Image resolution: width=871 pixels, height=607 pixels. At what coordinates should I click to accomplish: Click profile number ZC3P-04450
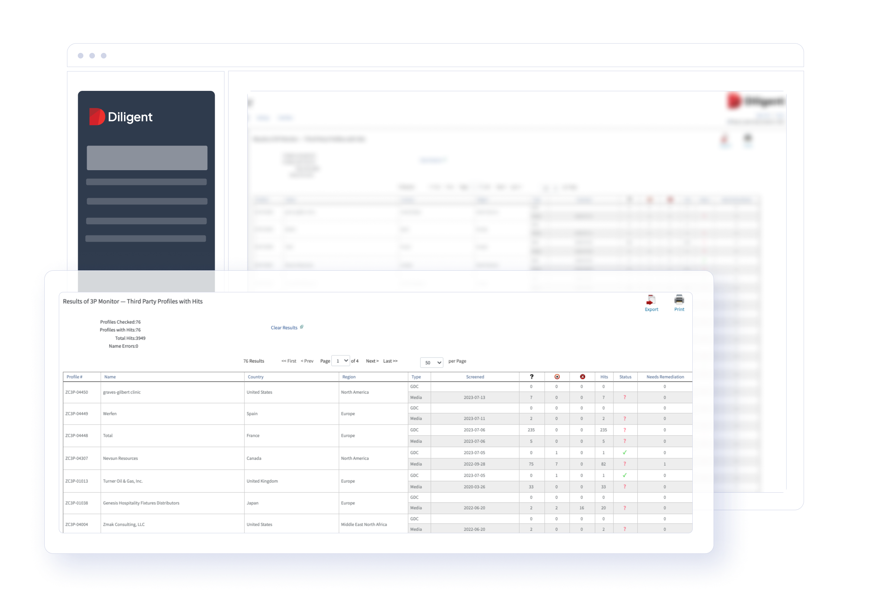pyautogui.click(x=77, y=392)
